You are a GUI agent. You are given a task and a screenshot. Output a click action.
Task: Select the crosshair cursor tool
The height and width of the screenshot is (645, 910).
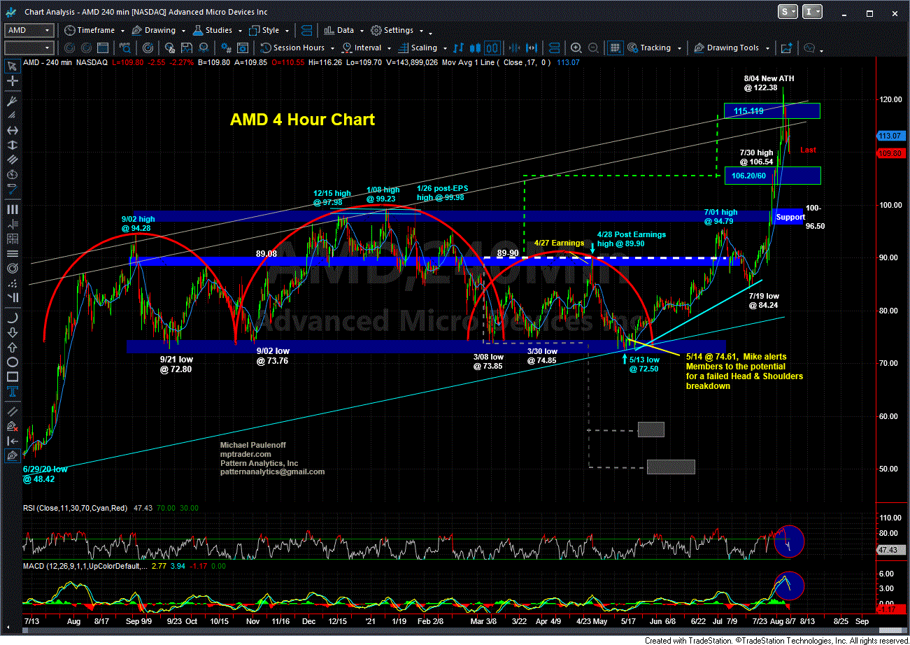tap(12, 82)
